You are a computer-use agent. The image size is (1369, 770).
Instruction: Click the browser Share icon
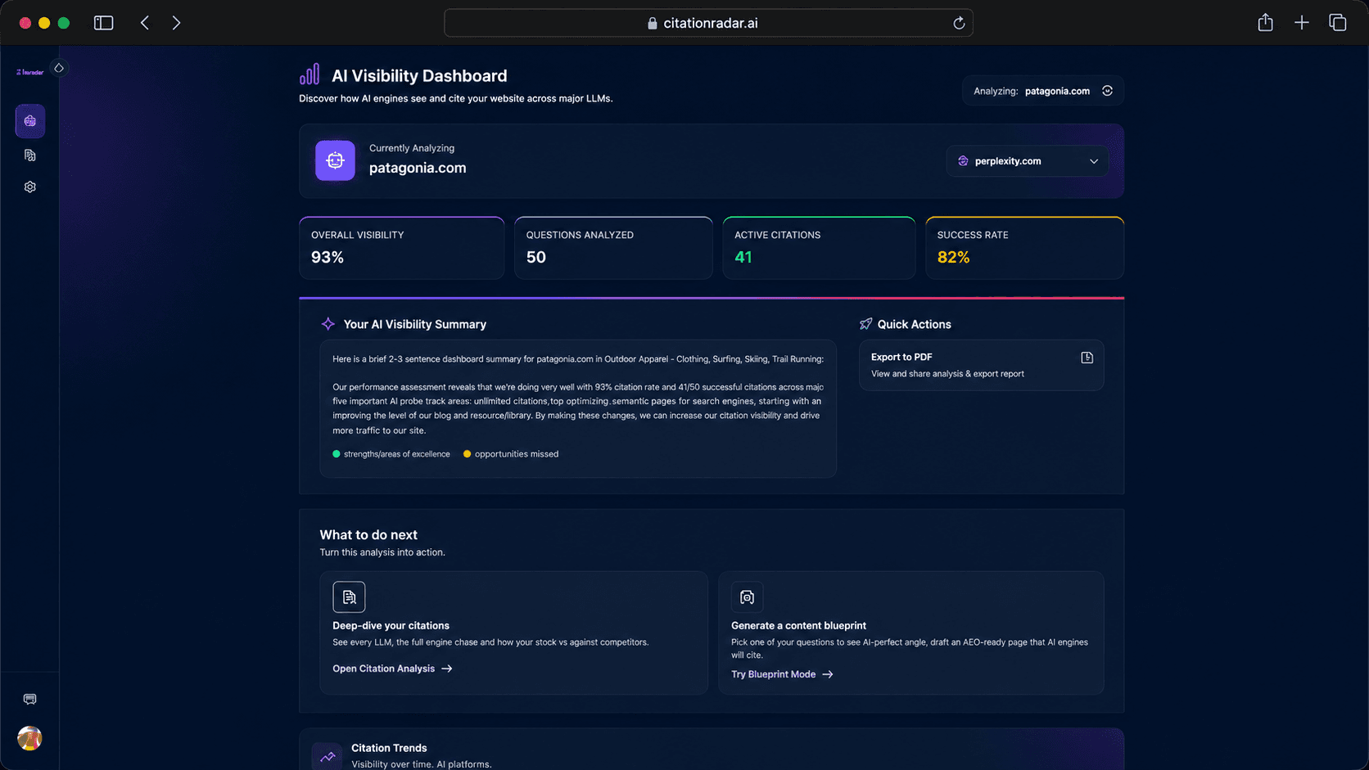point(1265,23)
